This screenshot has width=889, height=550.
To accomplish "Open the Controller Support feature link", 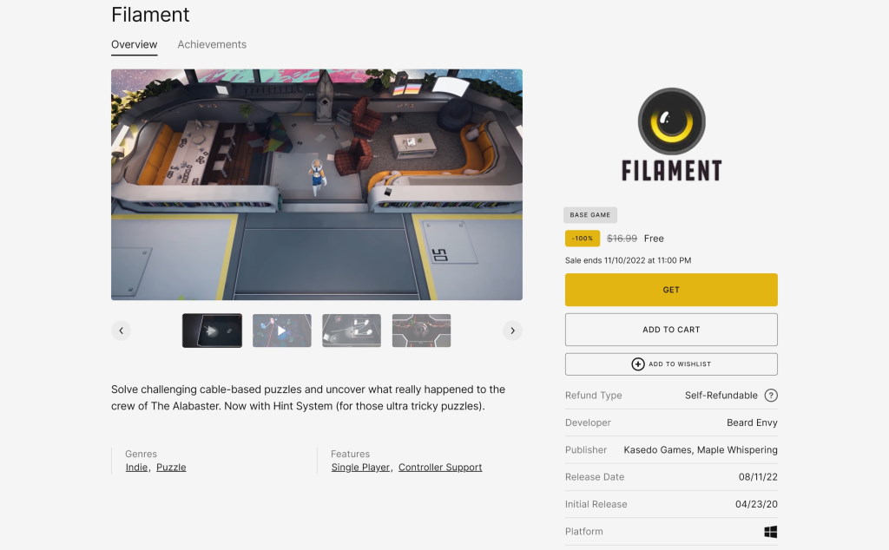I will click(x=440, y=468).
